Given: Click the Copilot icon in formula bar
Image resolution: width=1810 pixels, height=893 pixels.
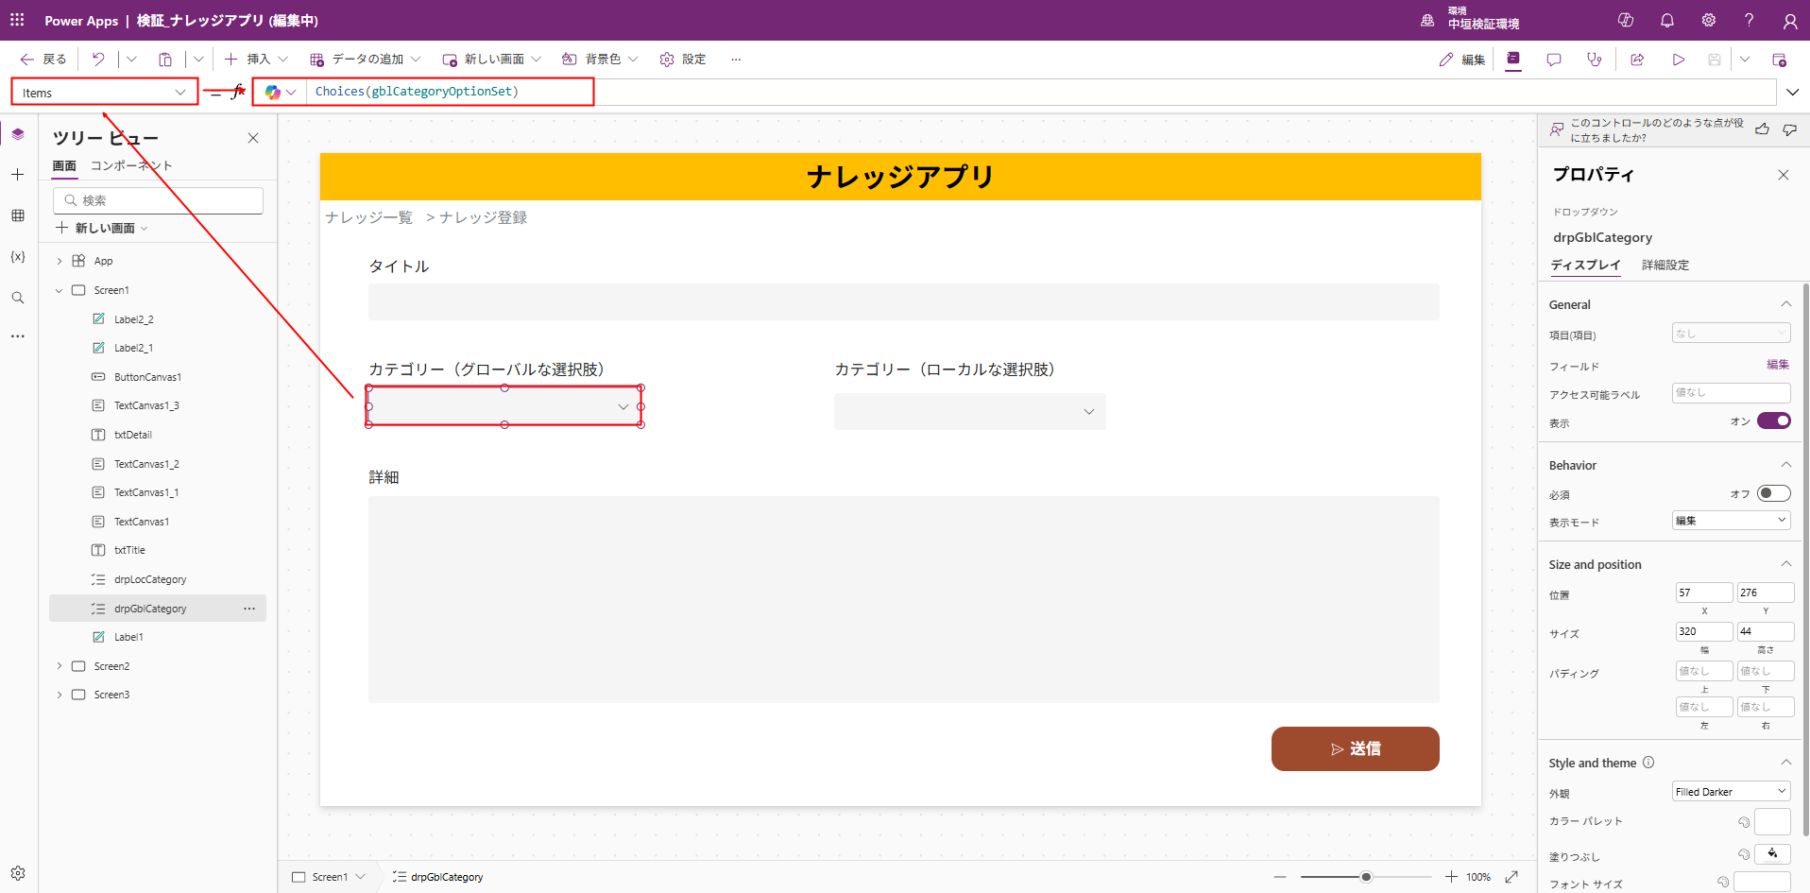Looking at the screenshot, I should pos(273,92).
